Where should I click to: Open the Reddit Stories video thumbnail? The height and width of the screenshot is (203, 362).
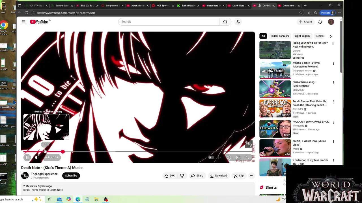tap(275, 108)
